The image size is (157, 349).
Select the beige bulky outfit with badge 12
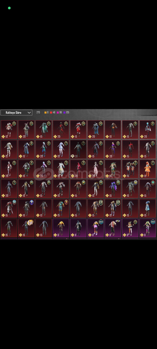click(x=26, y=130)
